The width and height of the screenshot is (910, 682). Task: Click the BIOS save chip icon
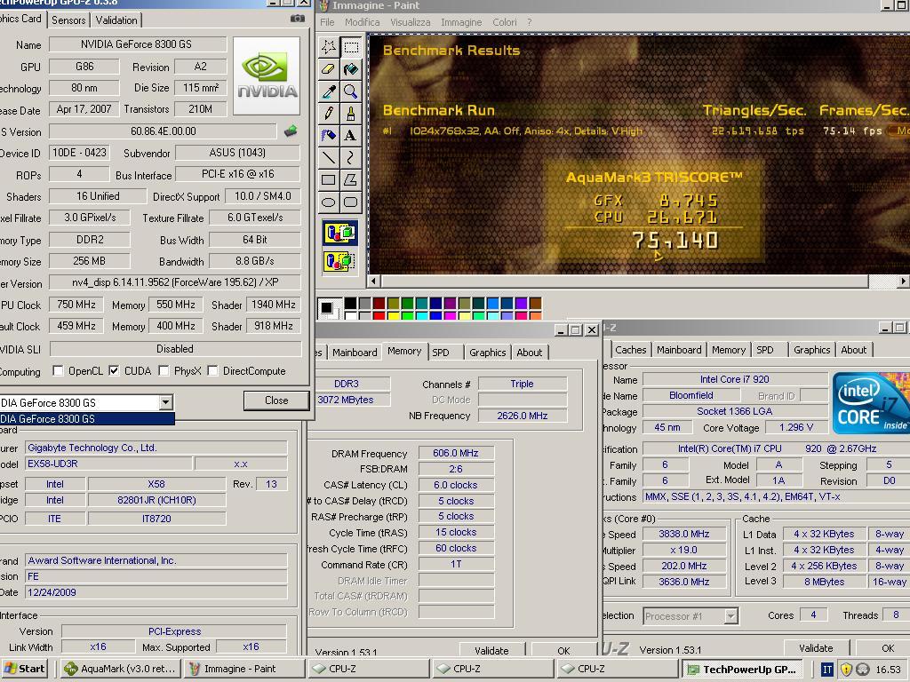tap(291, 131)
